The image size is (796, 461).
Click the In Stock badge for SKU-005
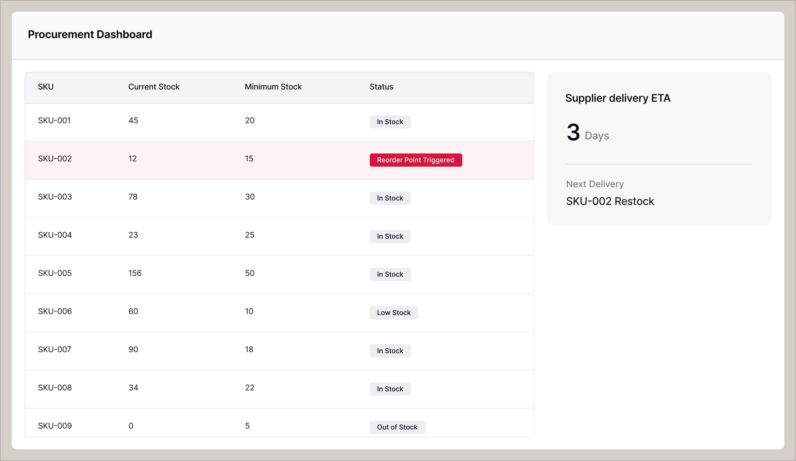(390, 274)
